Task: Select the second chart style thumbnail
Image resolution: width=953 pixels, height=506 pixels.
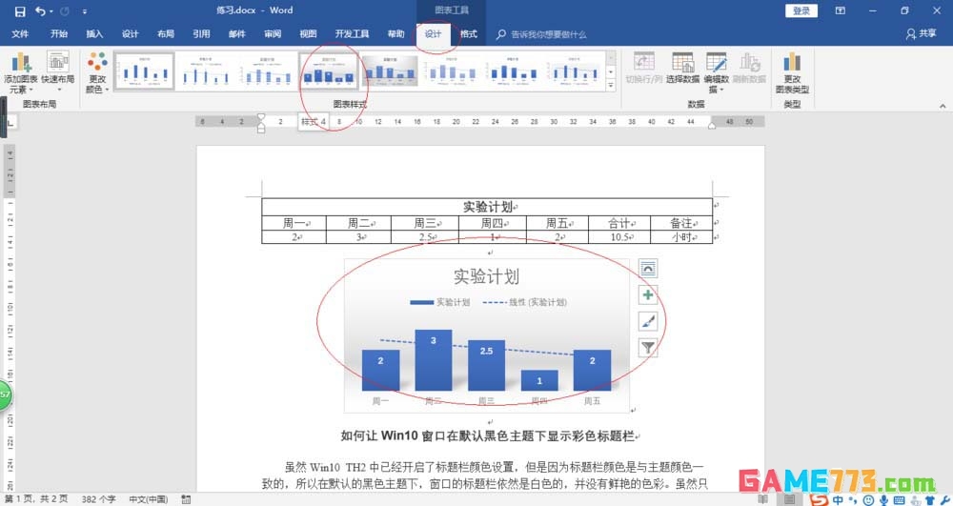Action: tap(206, 71)
